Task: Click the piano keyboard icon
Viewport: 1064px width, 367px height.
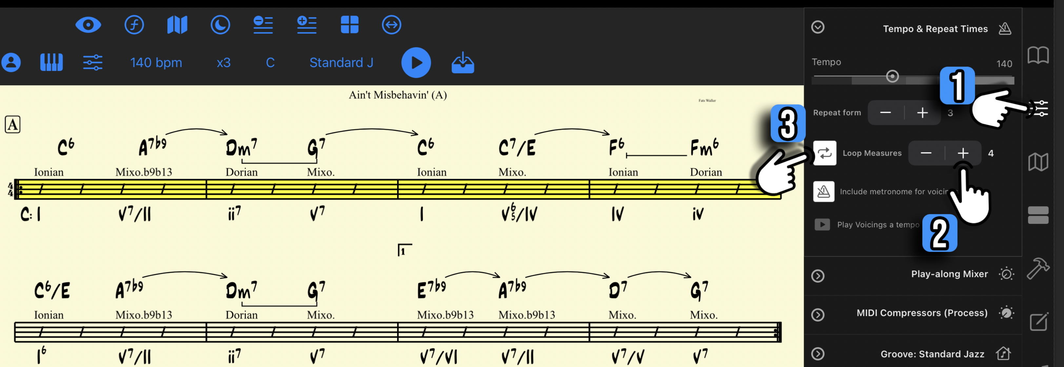Action: coord(52,63)
